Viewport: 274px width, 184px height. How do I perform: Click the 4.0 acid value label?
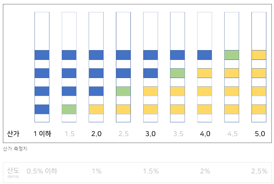coord(205,134)
